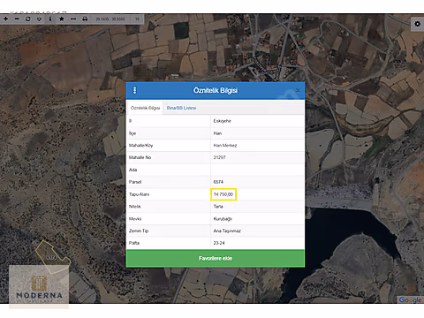The image size is (424, 318).
Task: Print the map with the printer icon
Action: pyautogui.click(x=85, y=19)
